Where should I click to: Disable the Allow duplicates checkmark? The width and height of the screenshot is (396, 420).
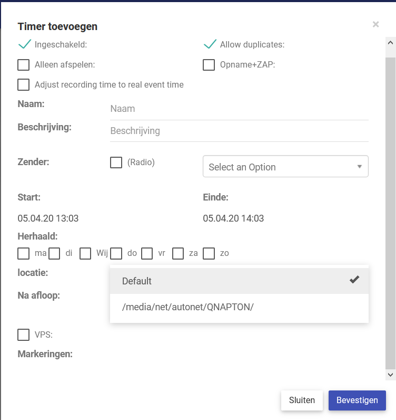click(x=210, y=44)
